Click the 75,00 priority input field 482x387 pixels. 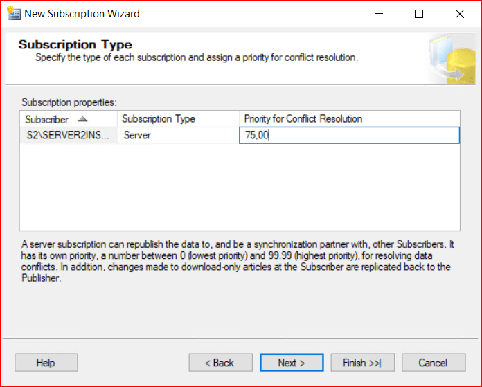pos(349,135)
